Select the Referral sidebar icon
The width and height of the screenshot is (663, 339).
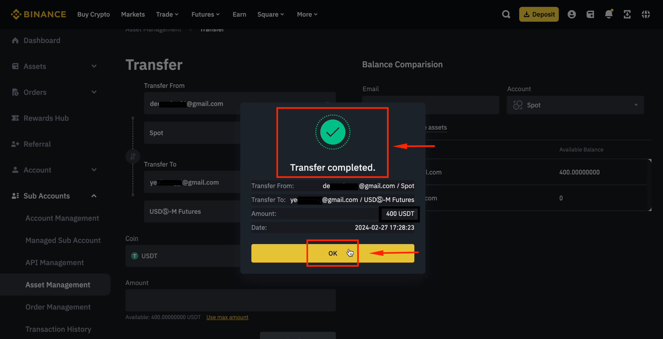[15, 144]
